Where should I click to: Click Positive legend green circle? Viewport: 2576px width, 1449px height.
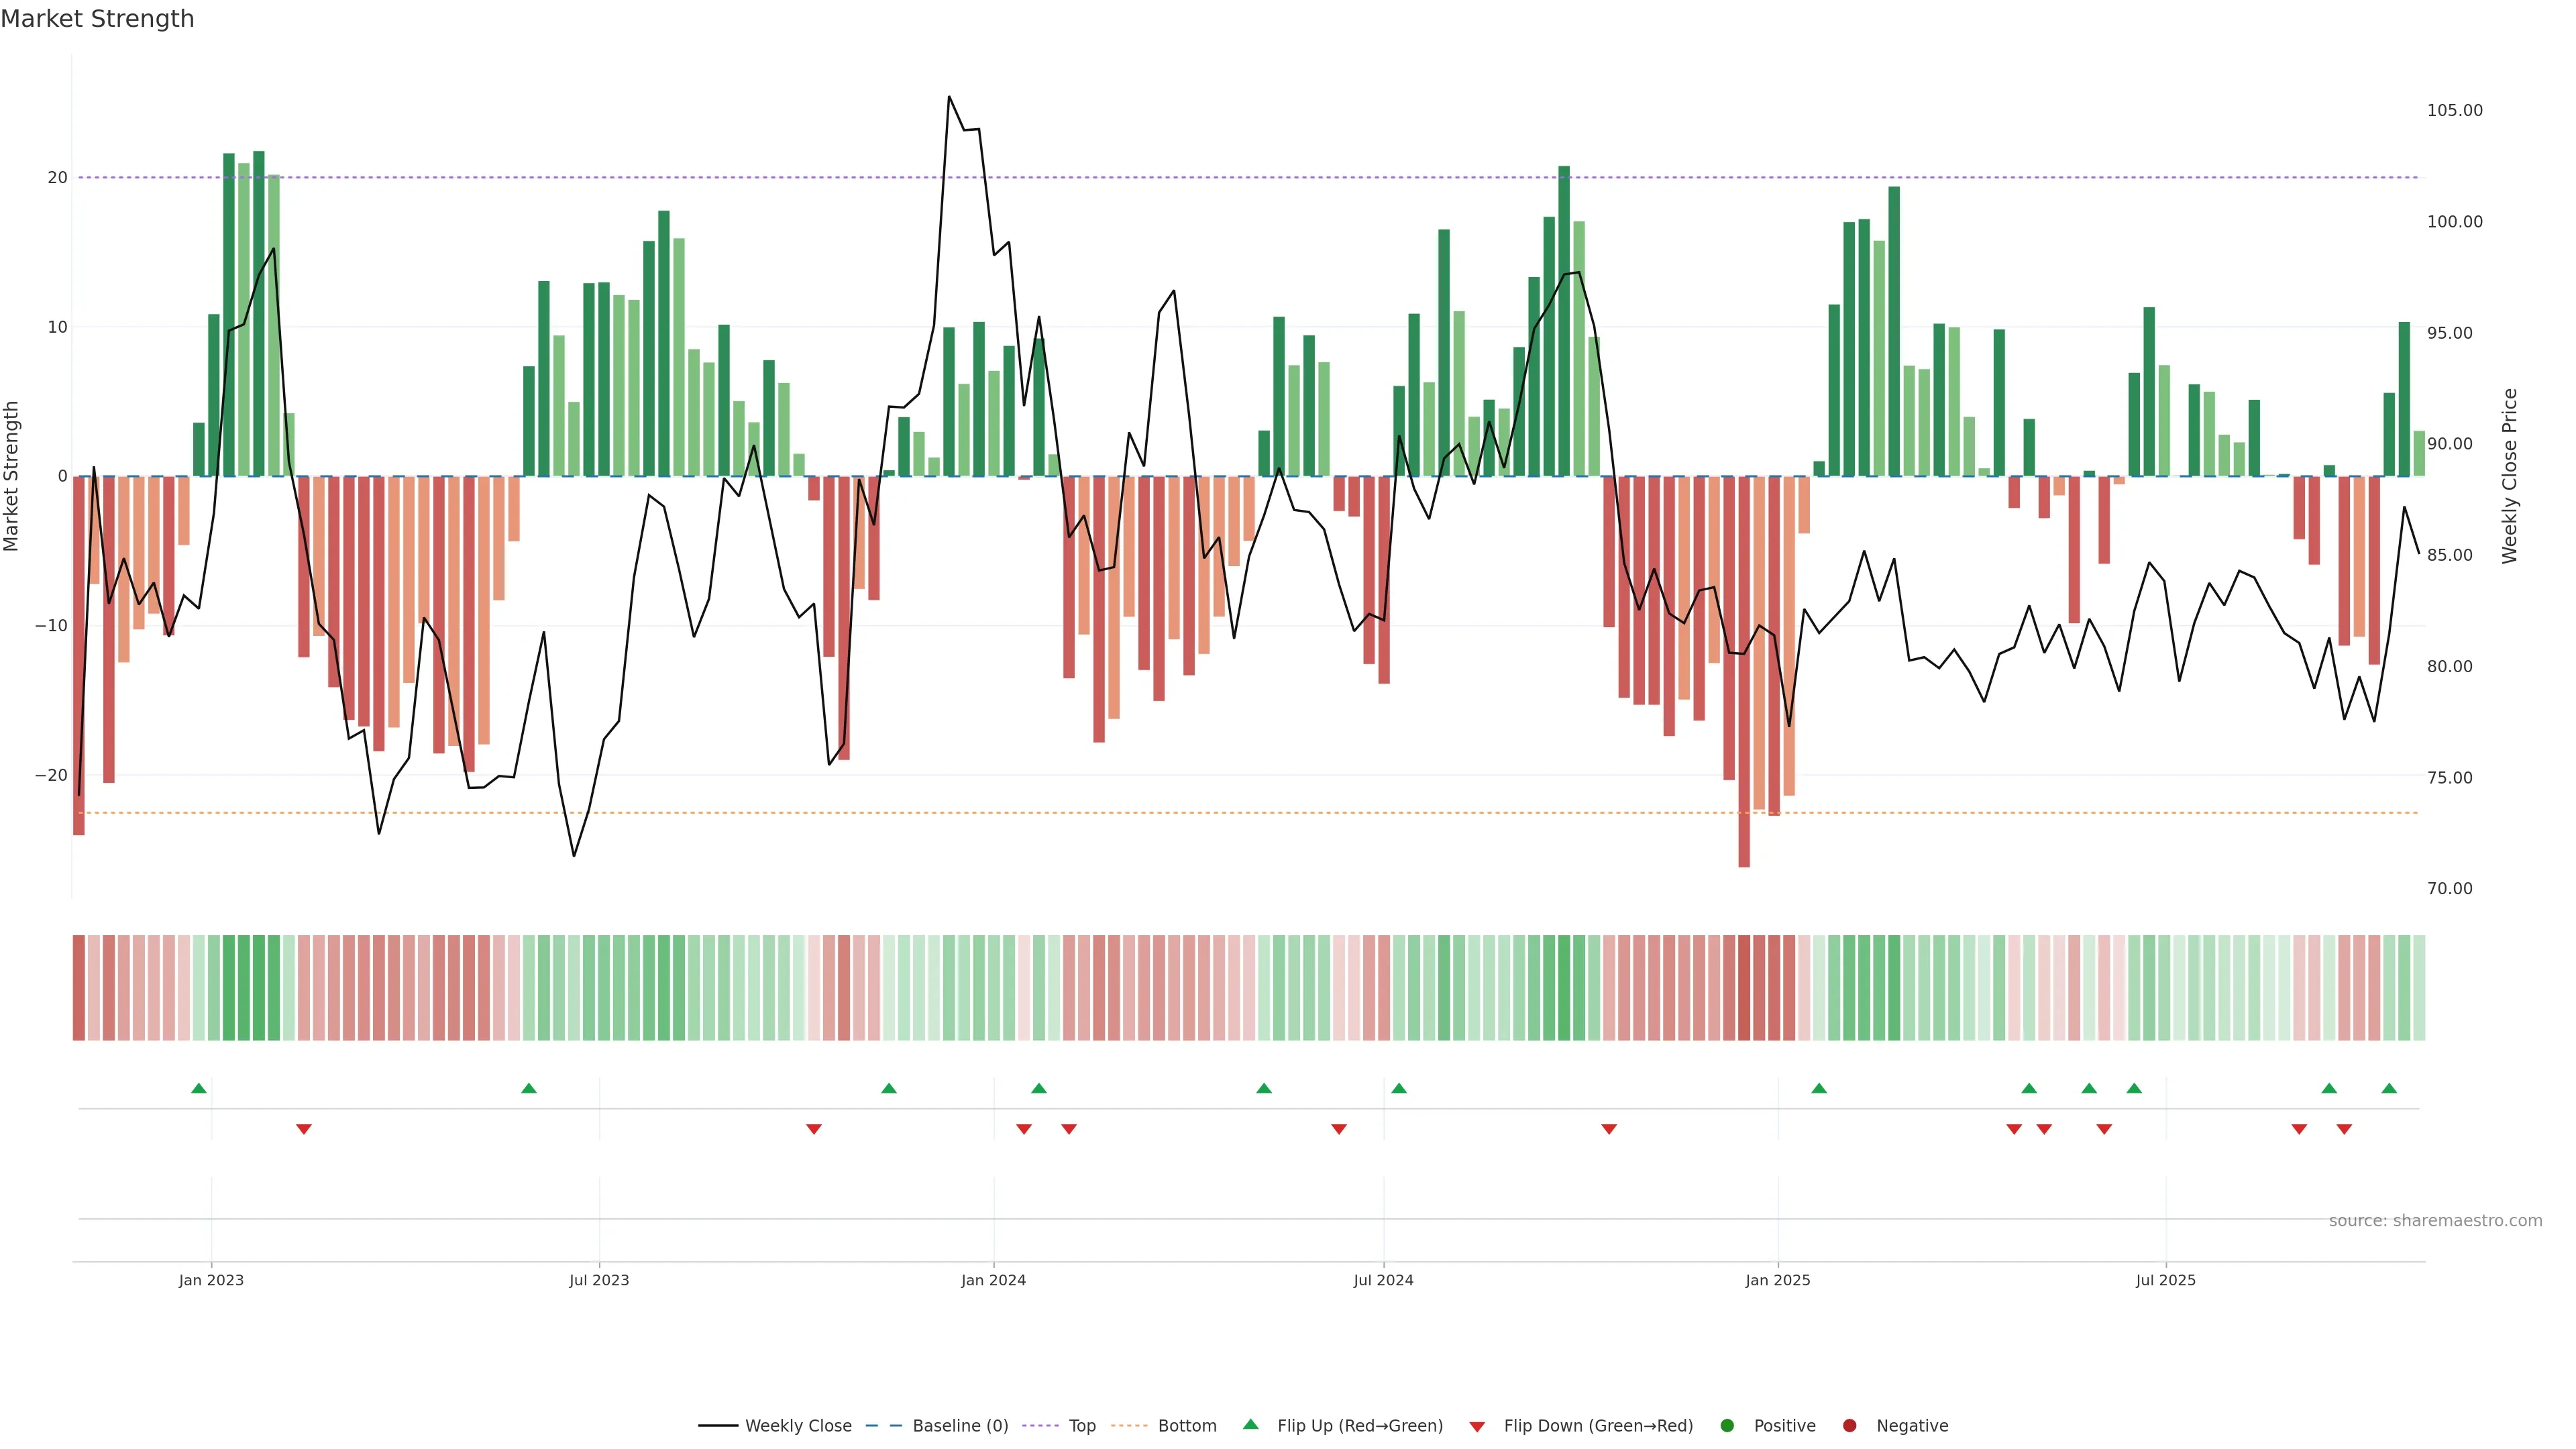pyautogui.click(x=1727, y=1426)
